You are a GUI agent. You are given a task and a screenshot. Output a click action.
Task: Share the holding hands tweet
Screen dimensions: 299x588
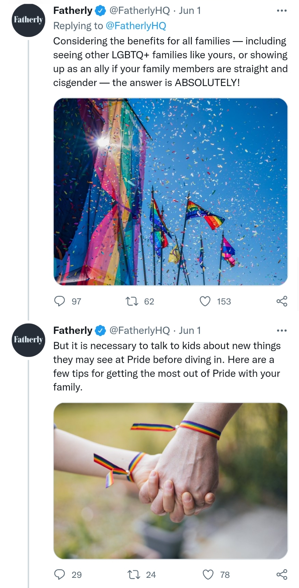(282, 574)
